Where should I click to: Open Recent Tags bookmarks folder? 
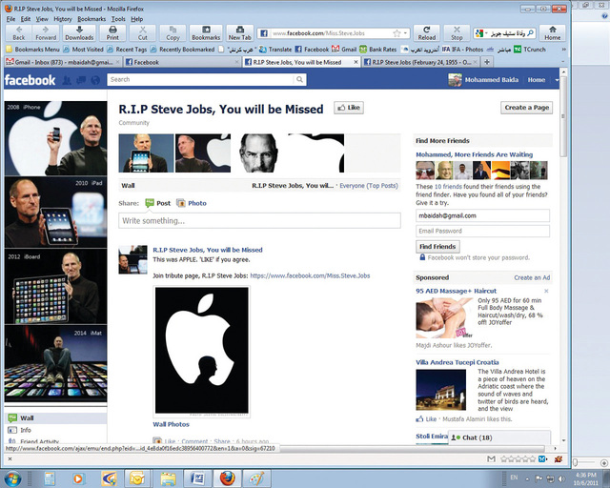click(127, 50)
